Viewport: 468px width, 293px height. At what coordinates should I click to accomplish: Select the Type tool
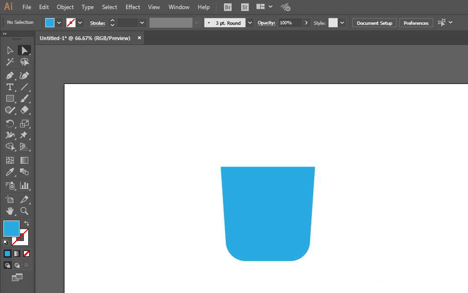[10, 87]
